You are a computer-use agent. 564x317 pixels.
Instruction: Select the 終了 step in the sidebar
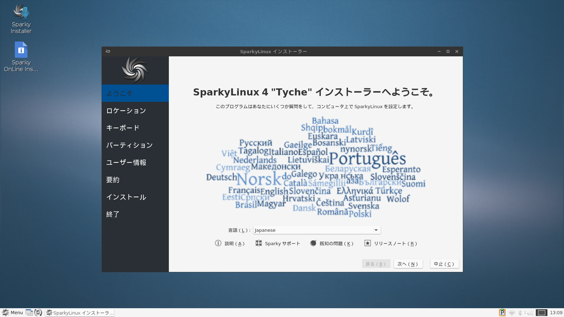point(135,214)
